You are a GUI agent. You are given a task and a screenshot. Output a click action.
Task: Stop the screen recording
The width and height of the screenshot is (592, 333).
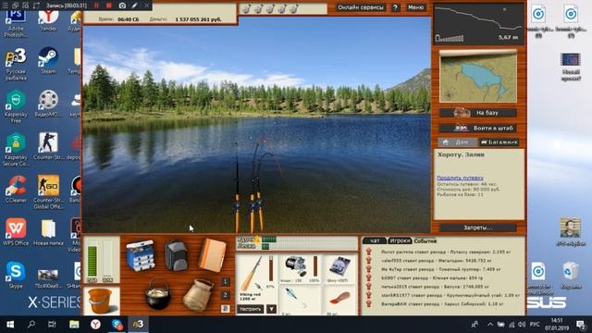point(109,6)
